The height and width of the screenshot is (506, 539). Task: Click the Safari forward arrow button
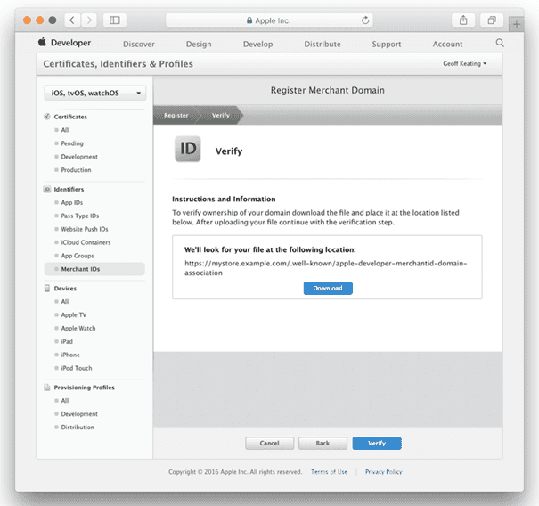pos(89,20)
